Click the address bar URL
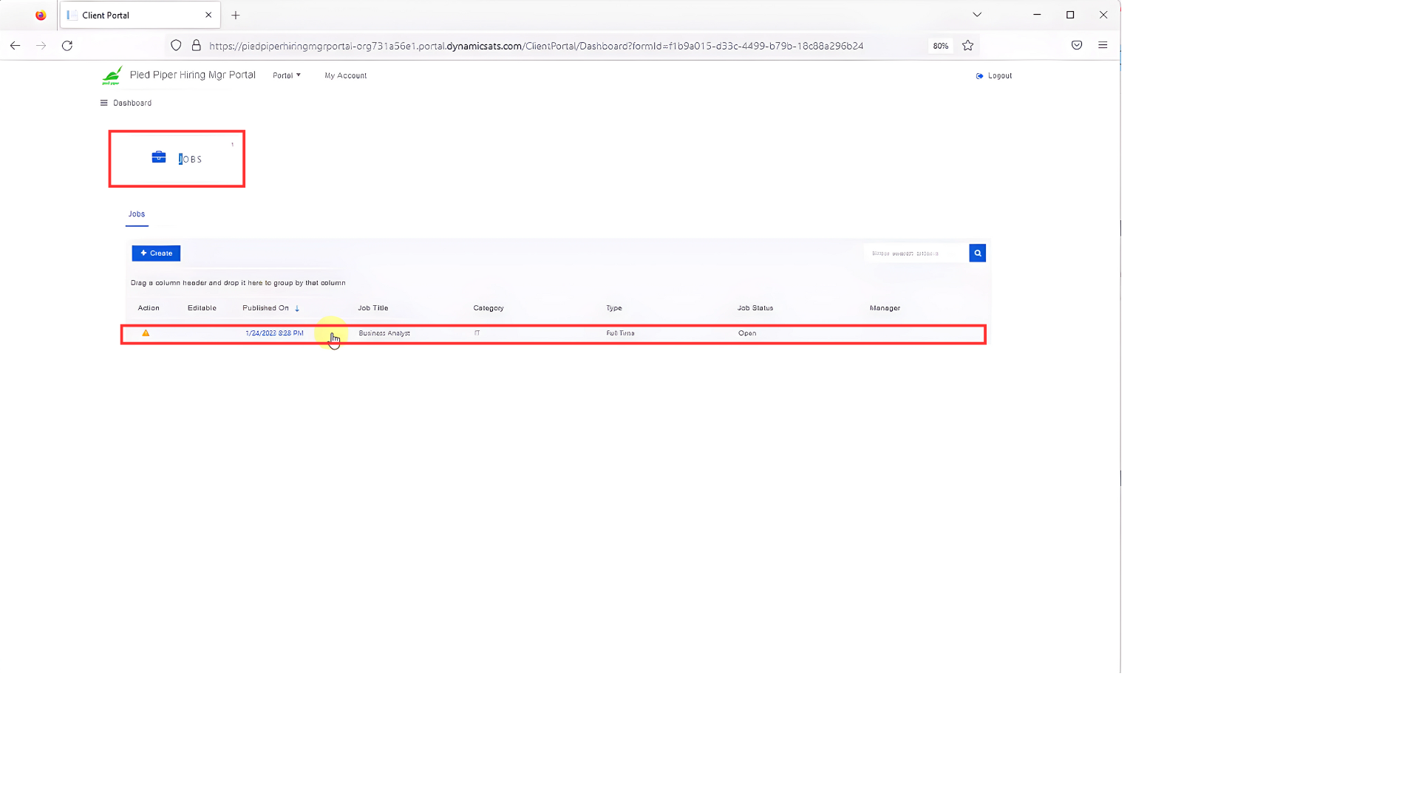This screenshot has width=1419, height=798. point(537,46)
